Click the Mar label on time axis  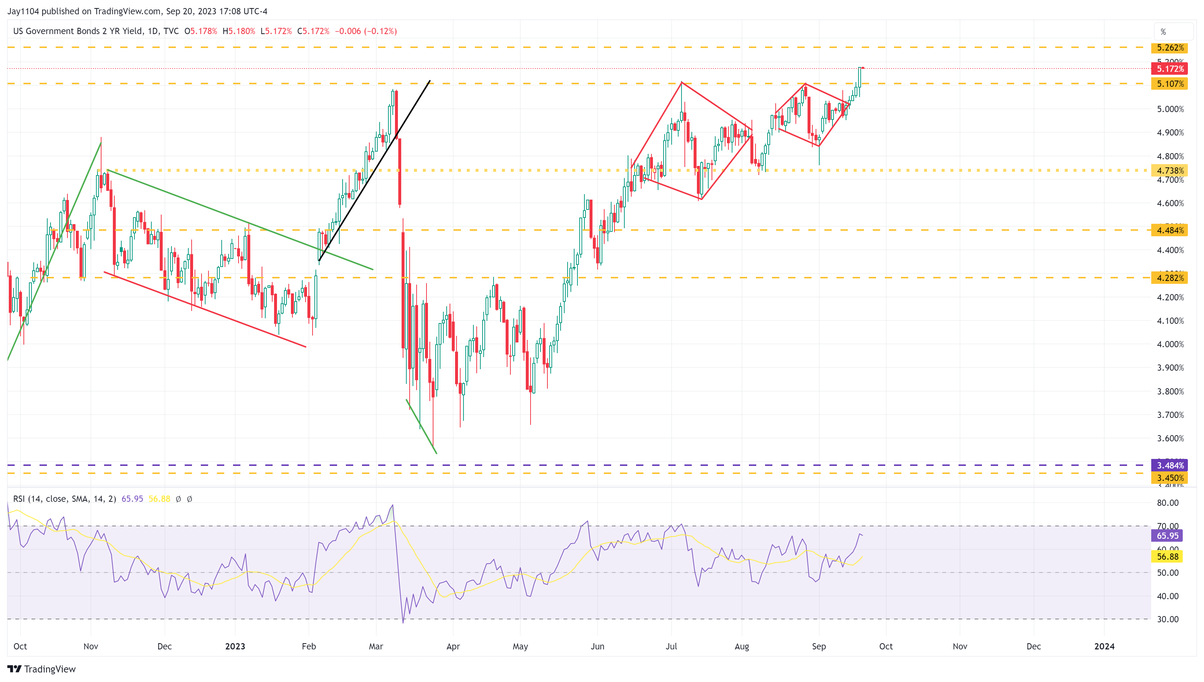376,646
